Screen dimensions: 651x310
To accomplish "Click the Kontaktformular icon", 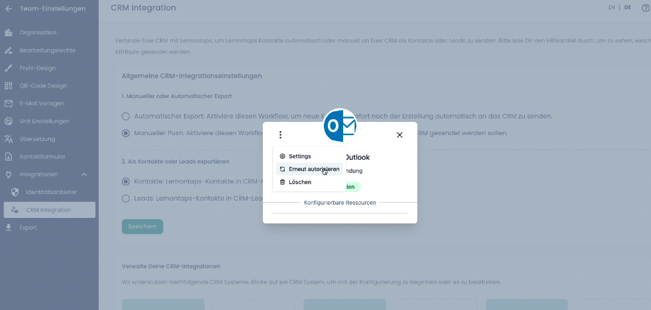I will pyautogui.click(x=9, y=157).
